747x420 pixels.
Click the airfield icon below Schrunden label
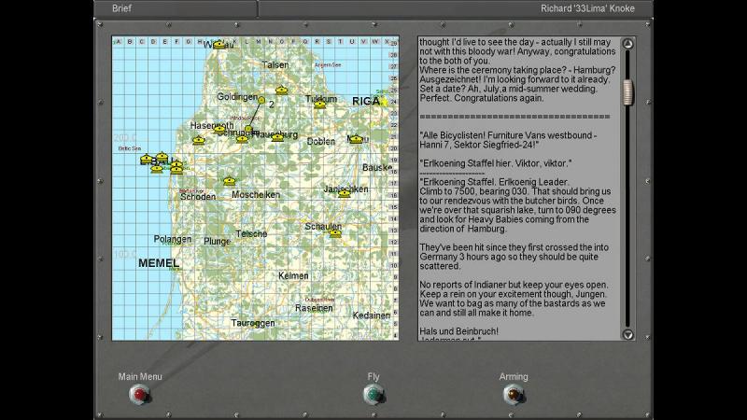(242, 138)
